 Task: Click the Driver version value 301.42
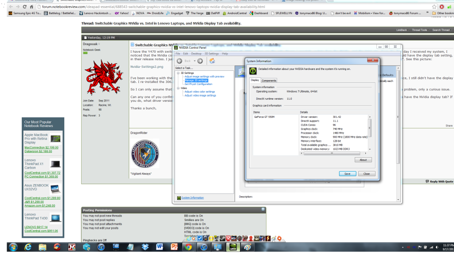pyautogui.click(x=337, y=117)
